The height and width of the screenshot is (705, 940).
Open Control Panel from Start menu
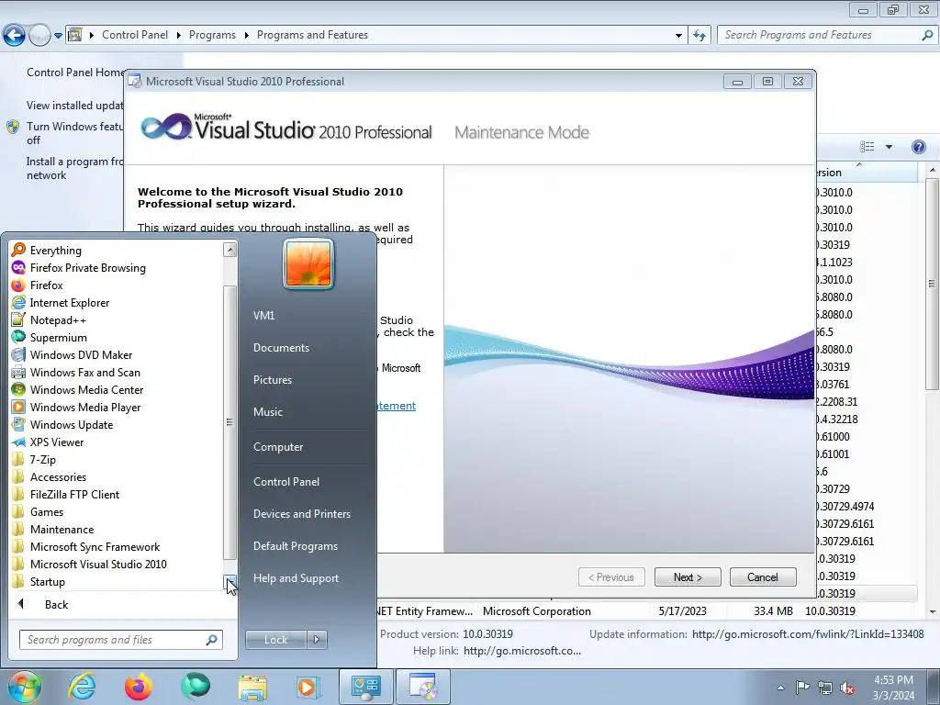[x=286, y=481]
